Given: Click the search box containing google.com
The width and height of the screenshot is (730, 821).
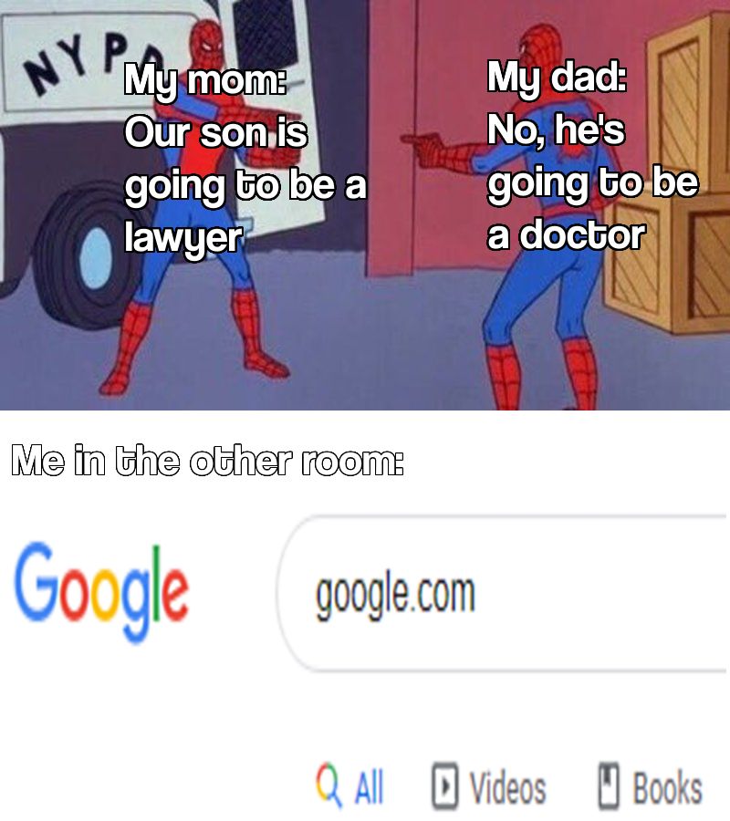Looking at the screenshot, I should [x=503, y=593].
